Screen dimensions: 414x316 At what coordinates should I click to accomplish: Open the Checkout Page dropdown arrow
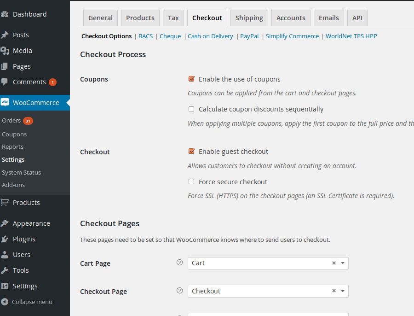(342, 291)
